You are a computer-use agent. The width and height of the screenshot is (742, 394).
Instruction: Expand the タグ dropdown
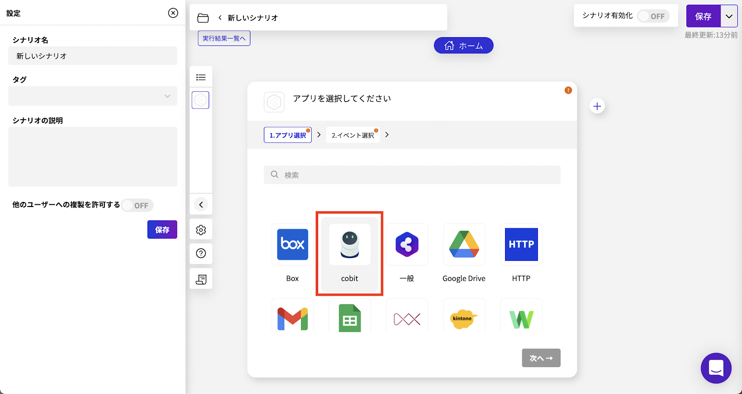click(x=93, y=96)
